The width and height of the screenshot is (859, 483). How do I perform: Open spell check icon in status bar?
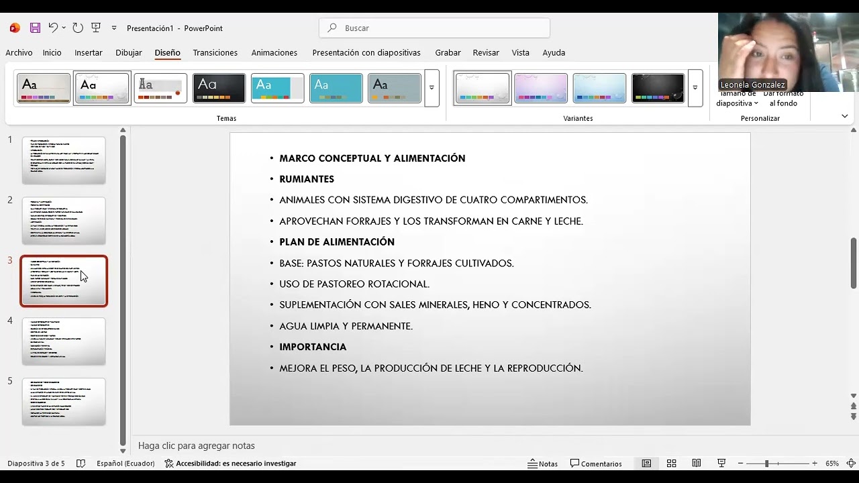(81, 464)
